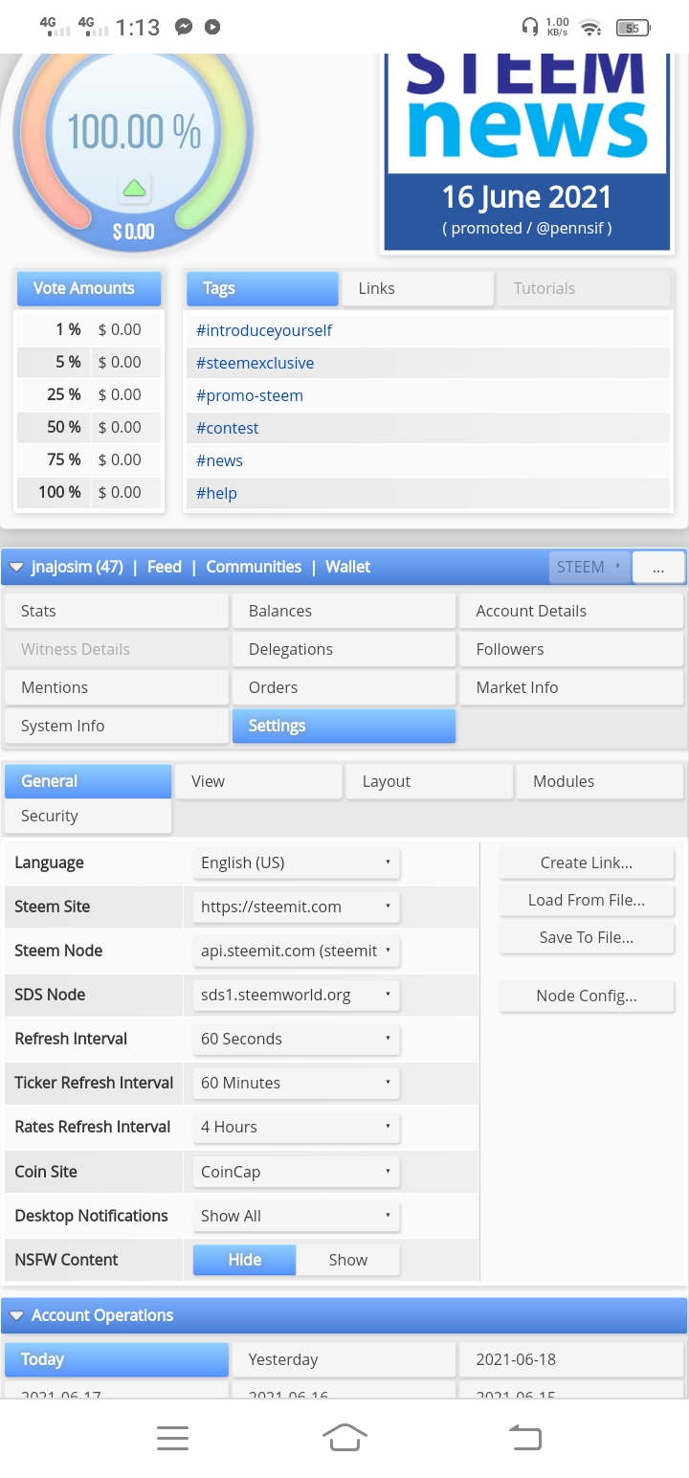The image size is (689, 1478).
Task: Show Today's account operations
Action: (117, 1359)
